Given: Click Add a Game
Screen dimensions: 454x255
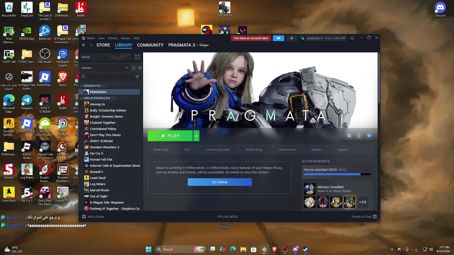Looking at the screenshot, I should point(96,216).
